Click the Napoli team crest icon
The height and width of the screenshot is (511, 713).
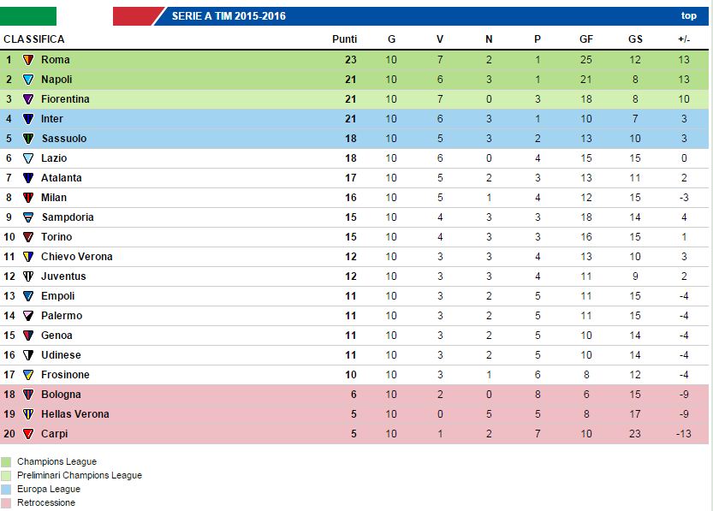pyautogui.click(x=28, y=80)
